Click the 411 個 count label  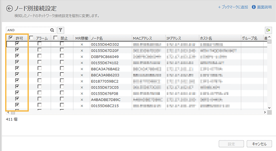pyautogui.click(x=12, y=119)
